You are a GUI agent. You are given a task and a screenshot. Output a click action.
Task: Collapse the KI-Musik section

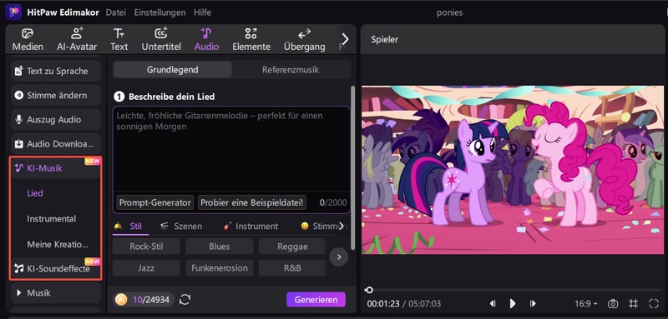56,168
